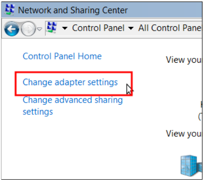Click the opening parenthesis text at right edge
The width and height of the screenshot is (203, 180).
click(x=200, y=116)
